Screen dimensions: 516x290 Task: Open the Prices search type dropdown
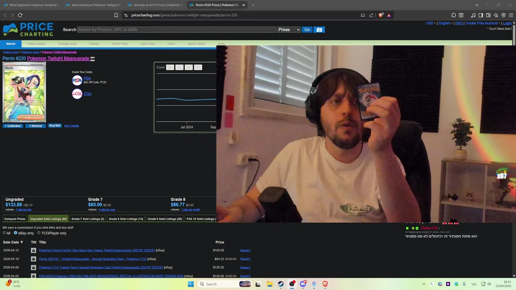click(x=289, y=29)
